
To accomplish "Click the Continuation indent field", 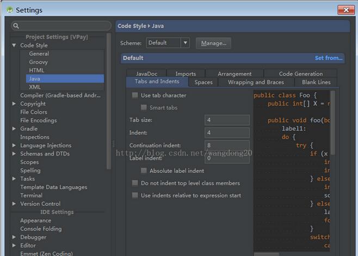I will coord(227,145).
